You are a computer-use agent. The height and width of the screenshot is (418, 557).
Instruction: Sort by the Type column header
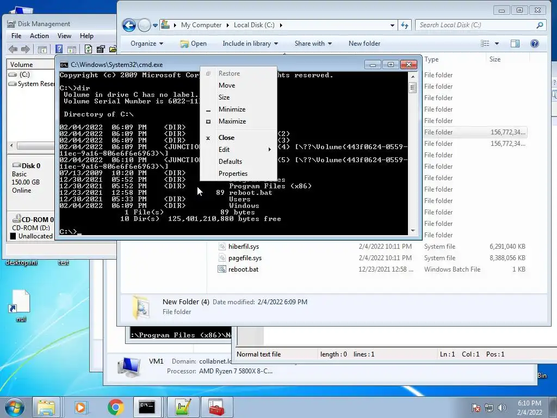pyautogui.click(x=431, y=59)
